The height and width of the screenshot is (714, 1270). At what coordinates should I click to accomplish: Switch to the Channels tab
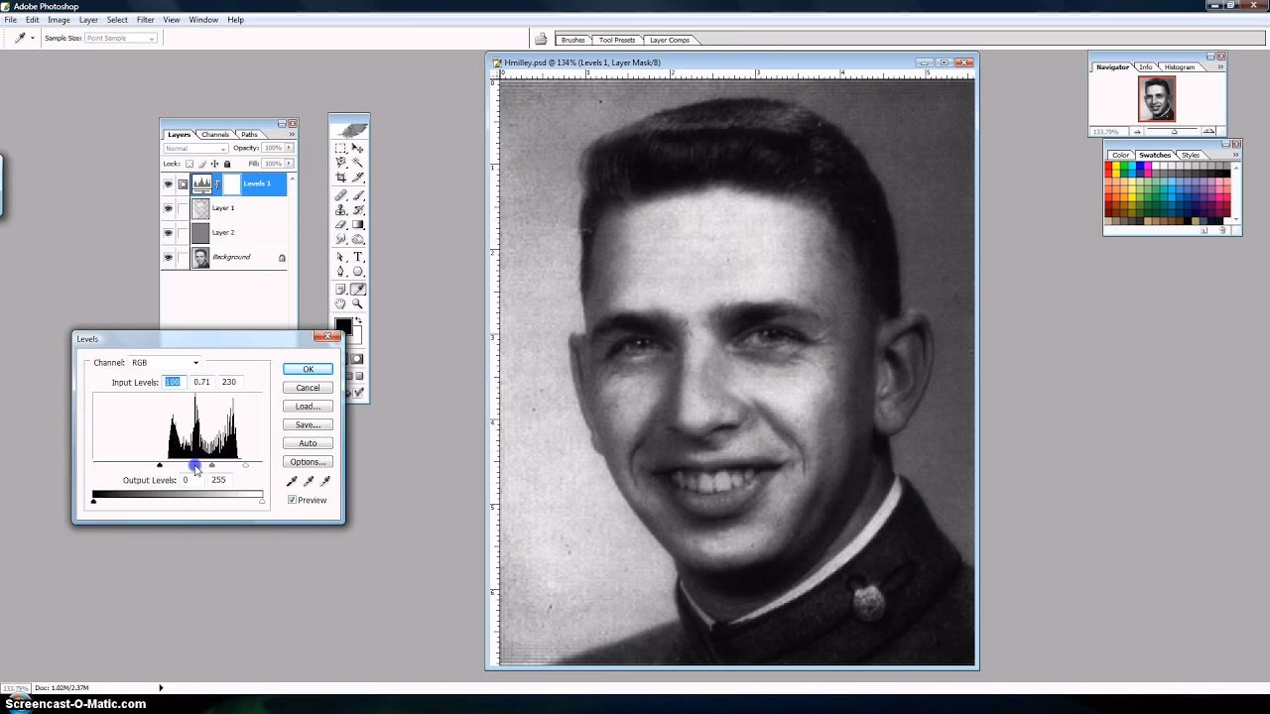click(x=215, y=135)
